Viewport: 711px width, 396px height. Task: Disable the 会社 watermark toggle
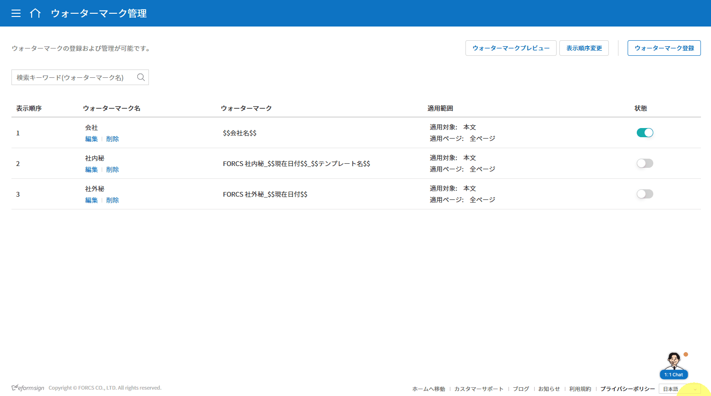coord(645,133)
